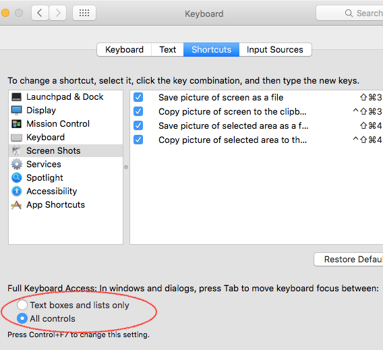This screenshot has height=350, width=383.
Task: Disable Save picture of selected area checkbox
Action: 138,125
